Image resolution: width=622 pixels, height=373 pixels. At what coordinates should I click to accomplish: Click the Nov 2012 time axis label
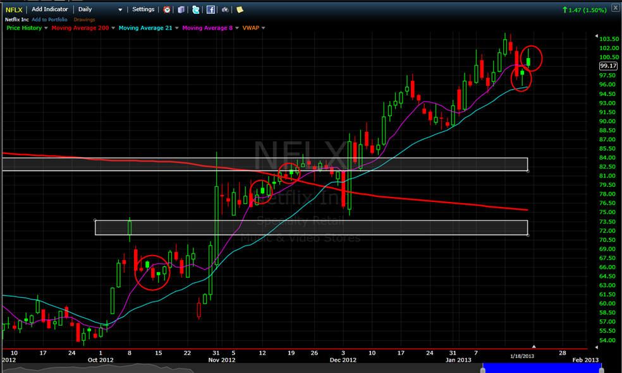pos(222,360)
